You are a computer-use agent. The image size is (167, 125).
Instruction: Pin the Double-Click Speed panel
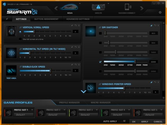pyautogui.click(x=72, y=65)
